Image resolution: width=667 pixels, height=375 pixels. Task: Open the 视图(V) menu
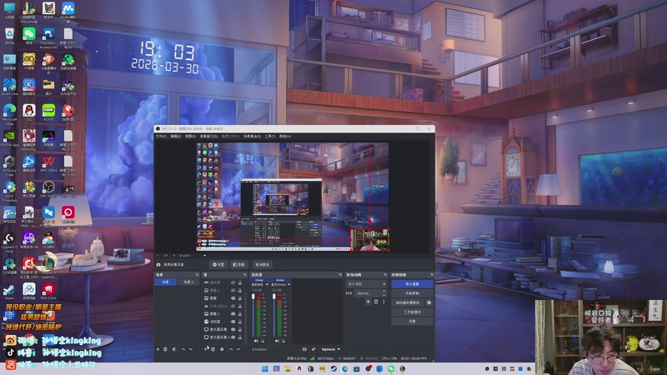point(191,137)
